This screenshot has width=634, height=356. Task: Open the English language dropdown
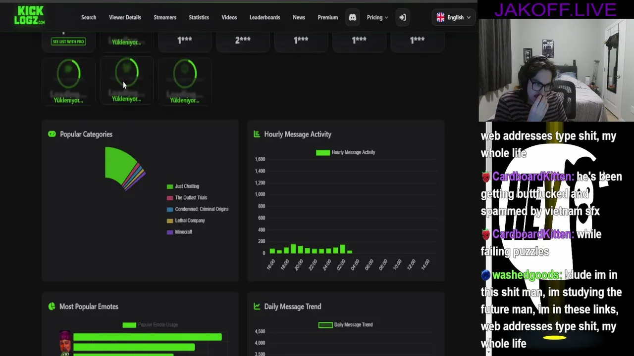453,17
